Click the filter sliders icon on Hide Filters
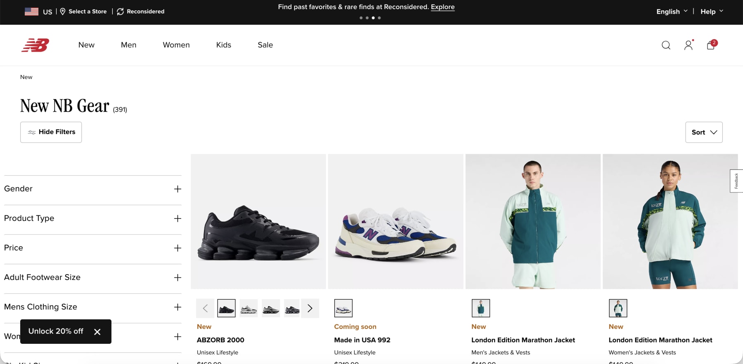Viewport: 743px width, 364px height. (31, 132)
